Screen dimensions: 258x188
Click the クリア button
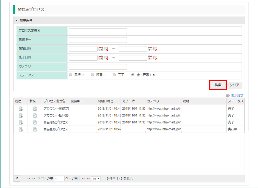pos(234,85)
